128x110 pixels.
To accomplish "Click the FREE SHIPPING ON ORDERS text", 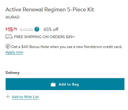I will (x=39, y=37).
